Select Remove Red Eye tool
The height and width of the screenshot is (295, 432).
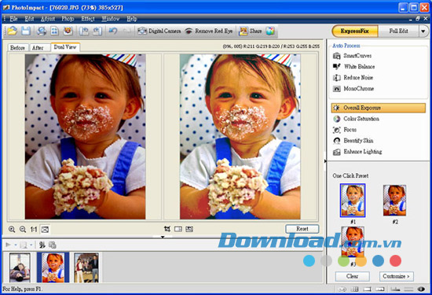[209, 31]
